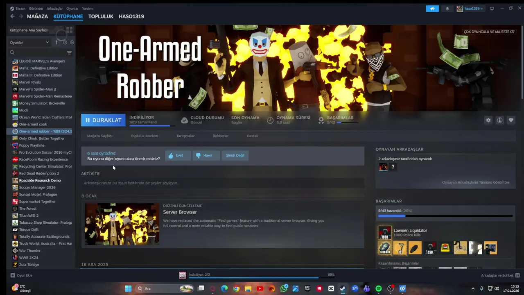Select Marvel Rivals in library

[x=30, y=82]
